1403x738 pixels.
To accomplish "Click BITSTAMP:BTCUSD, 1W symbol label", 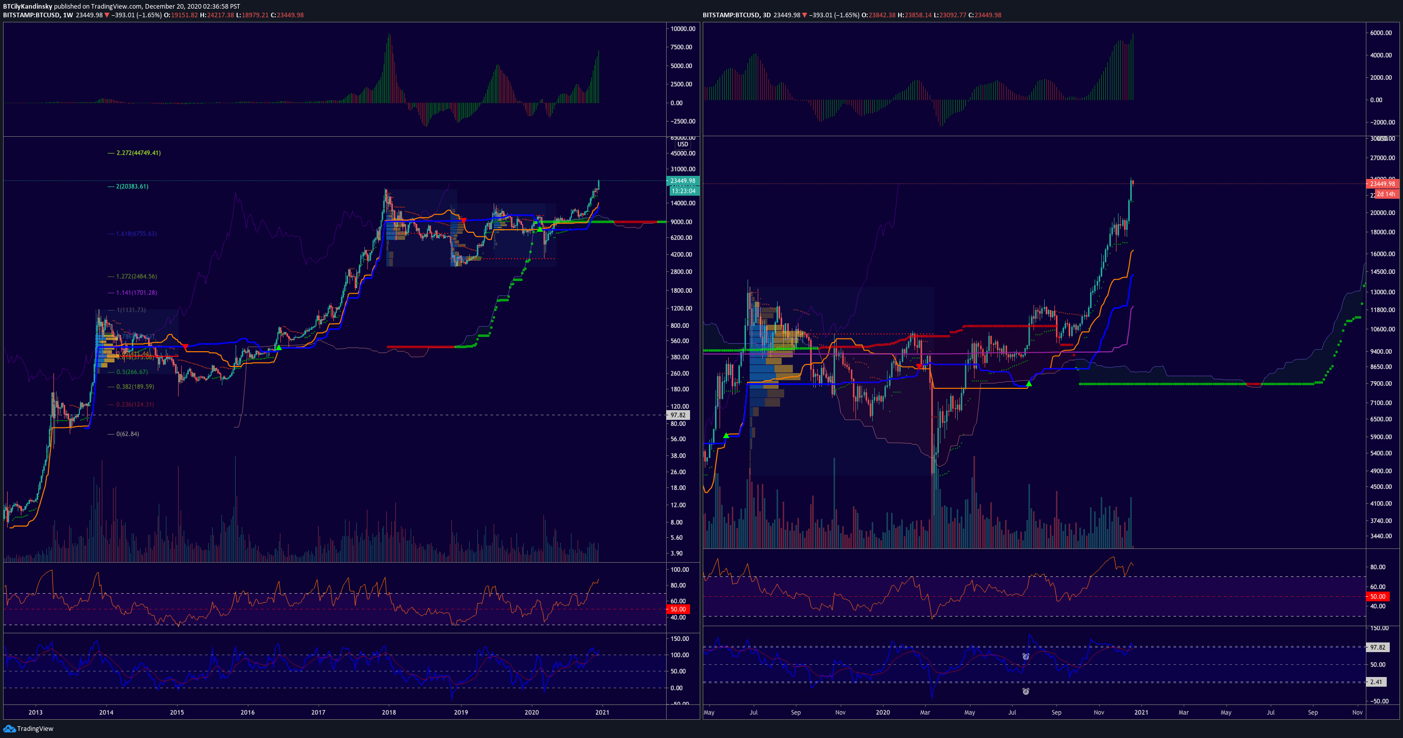I will coord(38,15).
